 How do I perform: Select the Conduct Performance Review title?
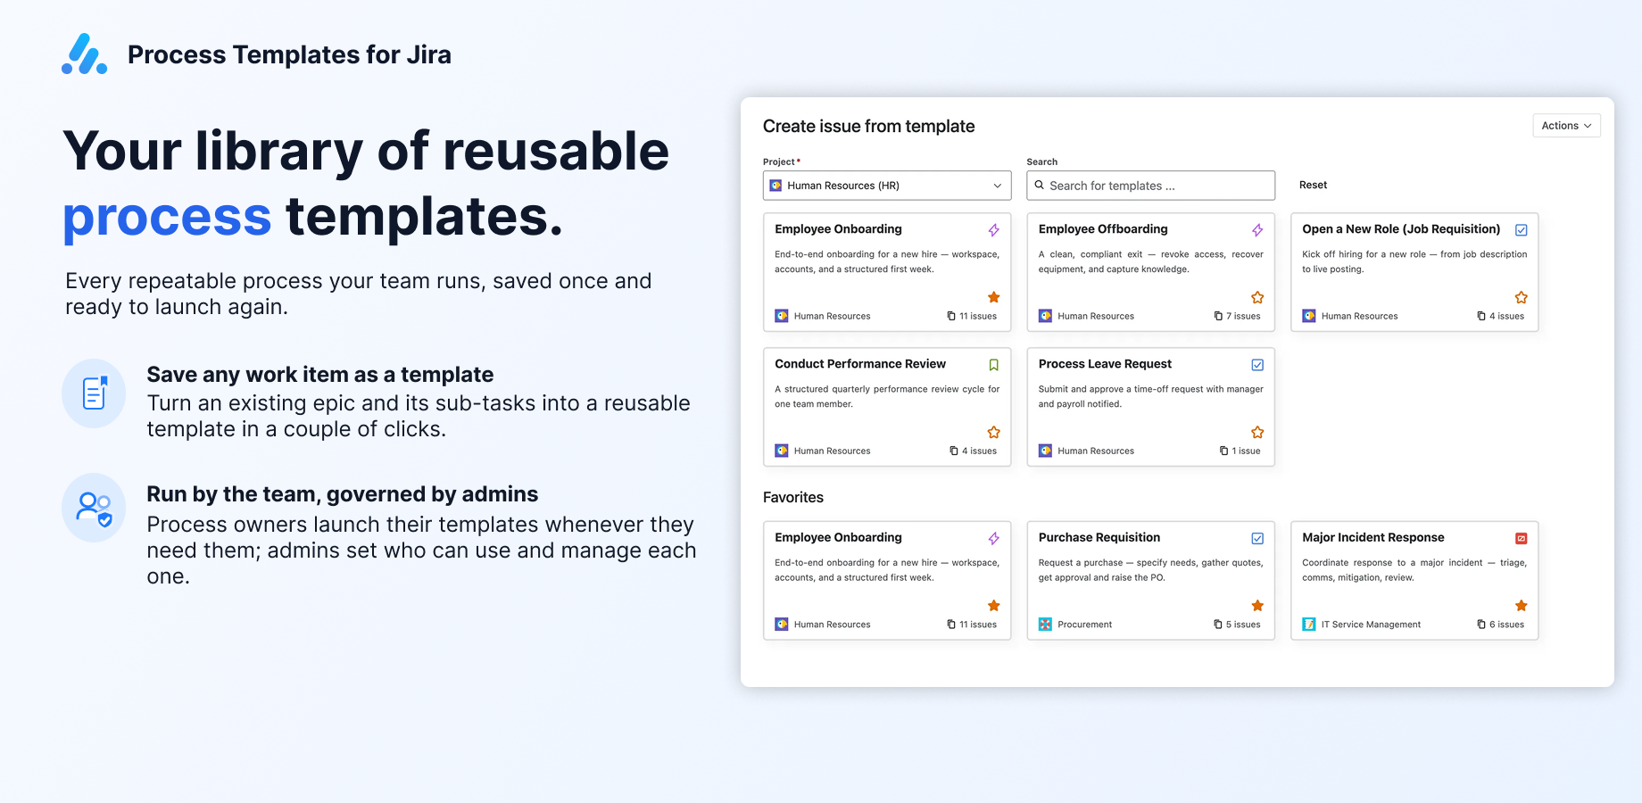pos(860,364)
